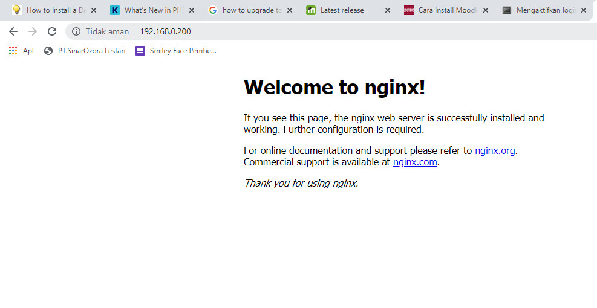Click the browser Back arrow
This screenshot has height=308, width=597.
click(13, 31)
